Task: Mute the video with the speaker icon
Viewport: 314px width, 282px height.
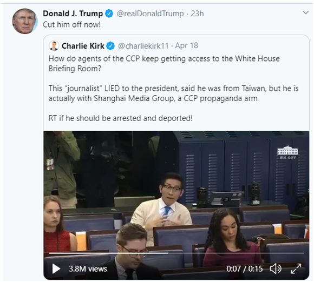Action: tap(276, 269)
